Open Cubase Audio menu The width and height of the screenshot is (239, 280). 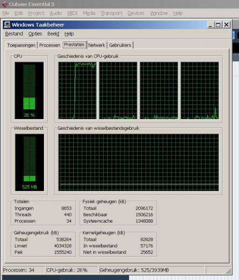(56, 13)
